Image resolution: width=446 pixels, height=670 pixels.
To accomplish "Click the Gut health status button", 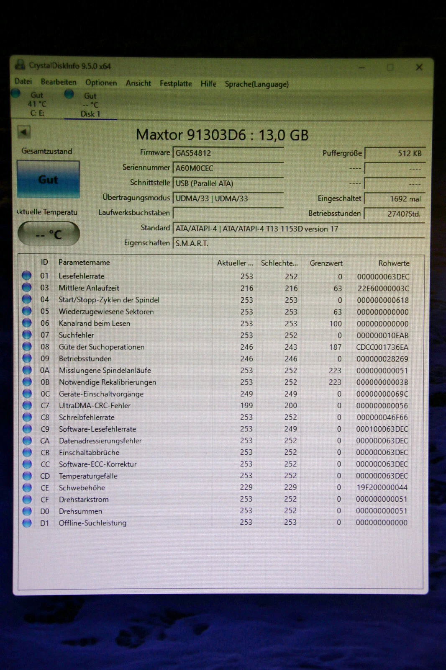I will [48, 179].
